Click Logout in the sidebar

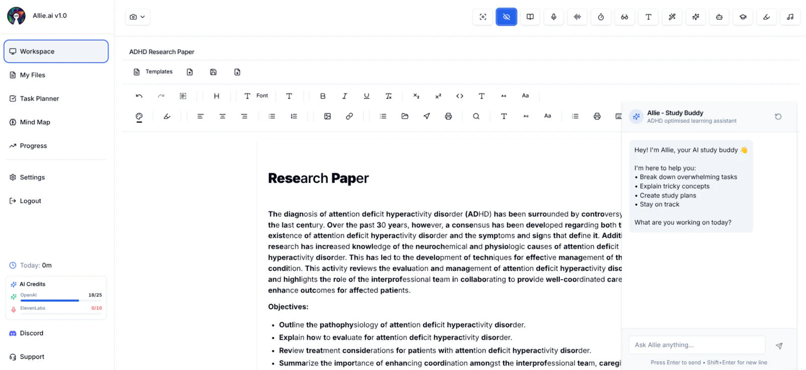[x=56, y=201]
